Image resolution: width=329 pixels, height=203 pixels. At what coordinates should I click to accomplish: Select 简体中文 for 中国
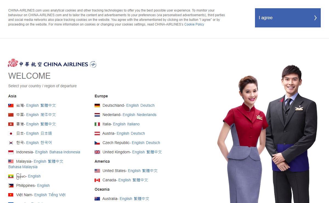[x=48, y=115]
